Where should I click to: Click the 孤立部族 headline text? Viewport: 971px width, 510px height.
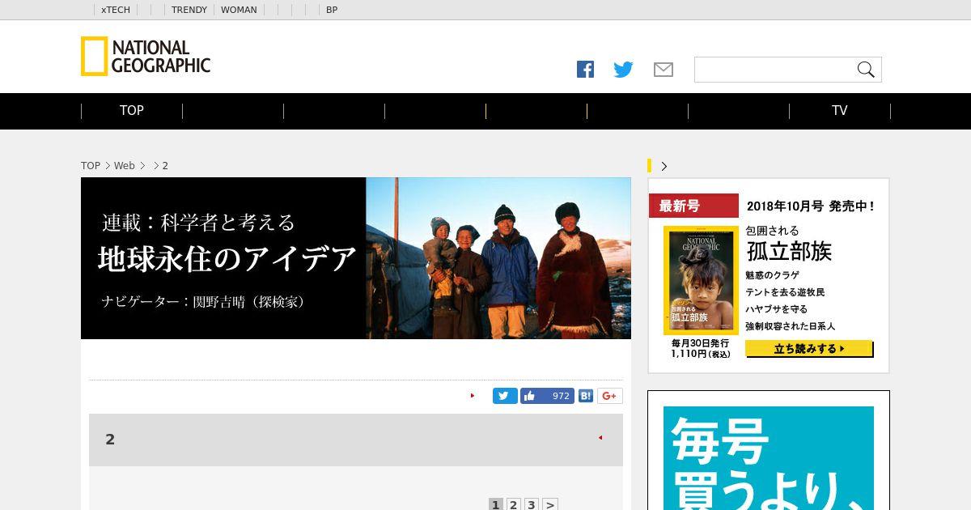pyautogui.click(x=789, y=251)
